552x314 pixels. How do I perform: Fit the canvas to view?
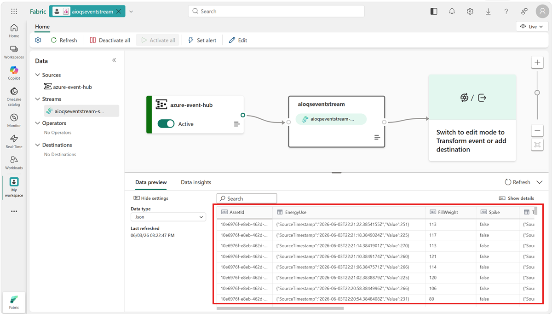537,145
